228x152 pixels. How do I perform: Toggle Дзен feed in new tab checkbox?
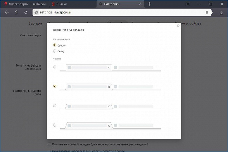(x=49, y=144)
